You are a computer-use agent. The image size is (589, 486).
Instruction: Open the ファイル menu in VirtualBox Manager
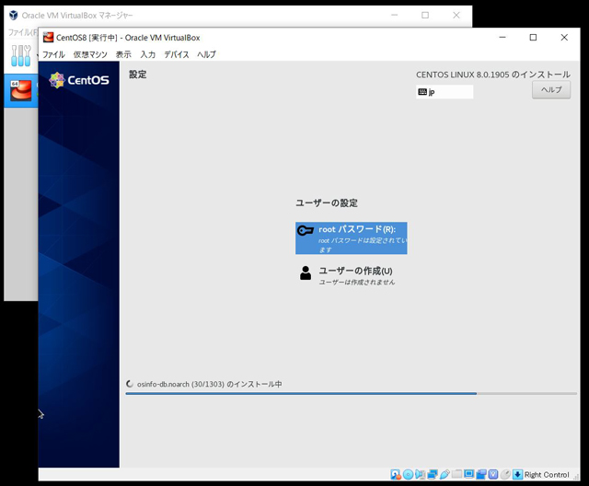click(22, 32)
